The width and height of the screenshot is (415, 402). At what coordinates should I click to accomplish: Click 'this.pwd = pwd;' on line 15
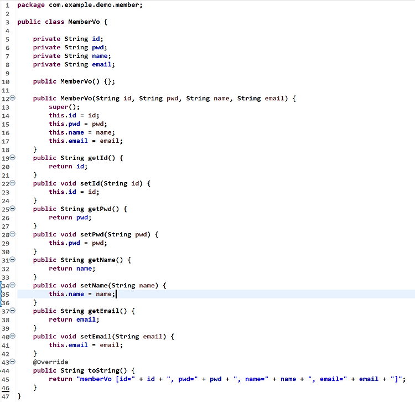tap(78, 124)
